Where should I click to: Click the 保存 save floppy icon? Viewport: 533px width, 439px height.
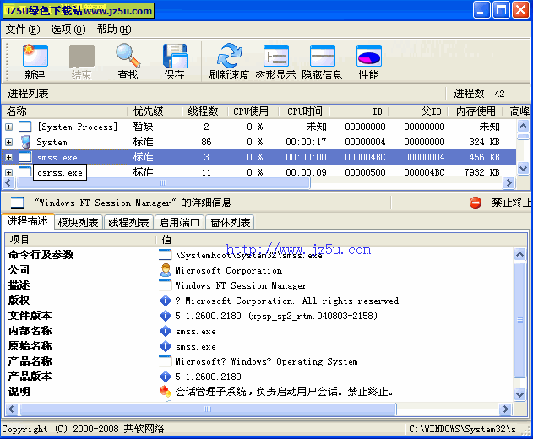(175, 56)
